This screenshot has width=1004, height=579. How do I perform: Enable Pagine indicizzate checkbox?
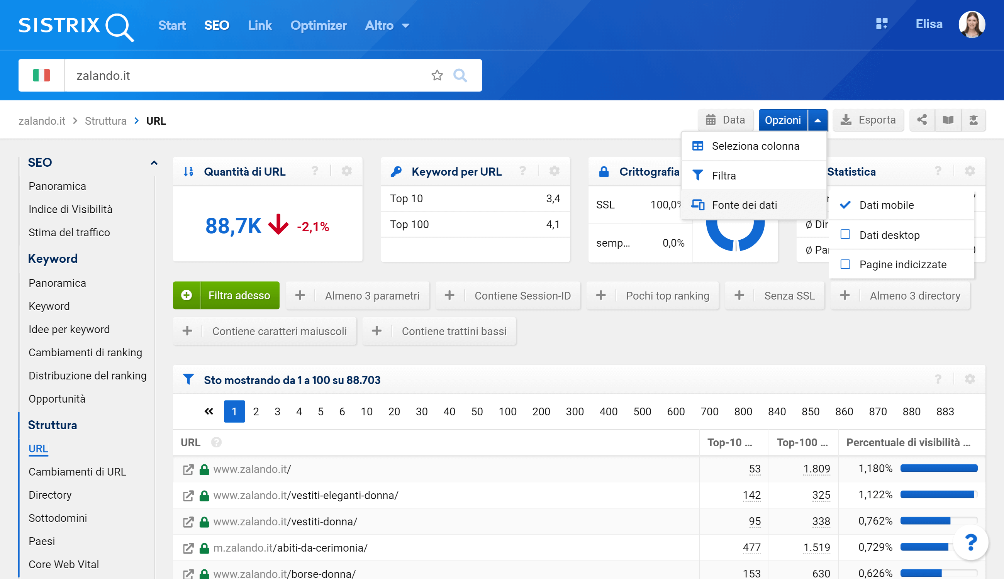845,264
